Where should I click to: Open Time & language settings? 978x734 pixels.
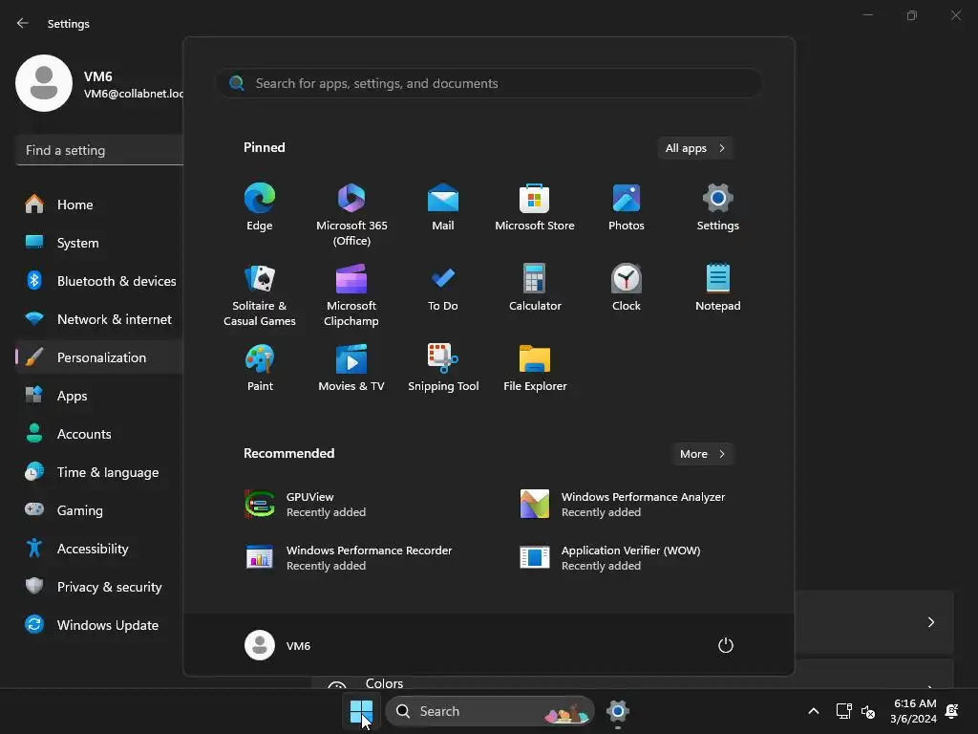(99, 472)
